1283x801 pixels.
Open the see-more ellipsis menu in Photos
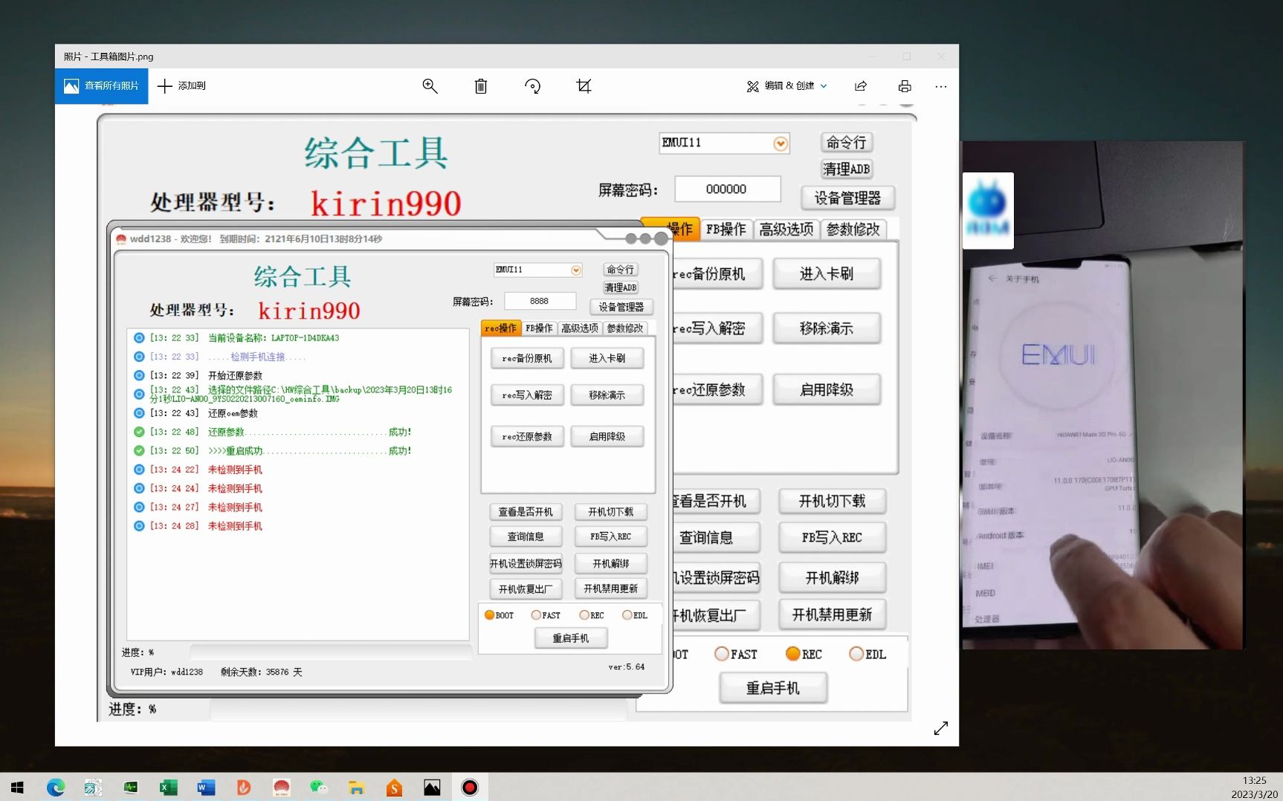pyautogui.click(x=940, y=86)
